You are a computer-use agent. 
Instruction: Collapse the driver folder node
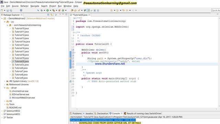[4, 88]
